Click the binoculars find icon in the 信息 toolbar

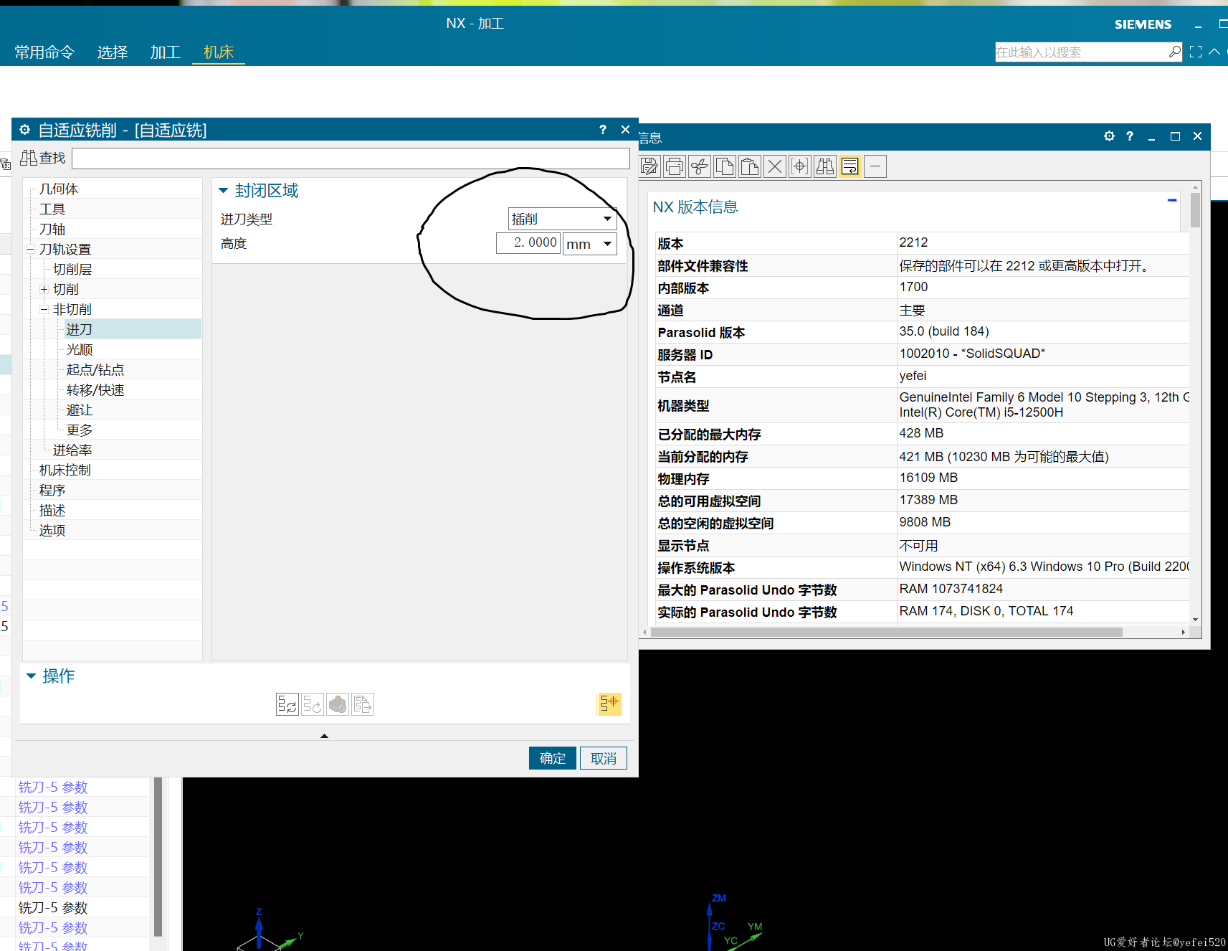pyautogui.click(x=825, y=166)
